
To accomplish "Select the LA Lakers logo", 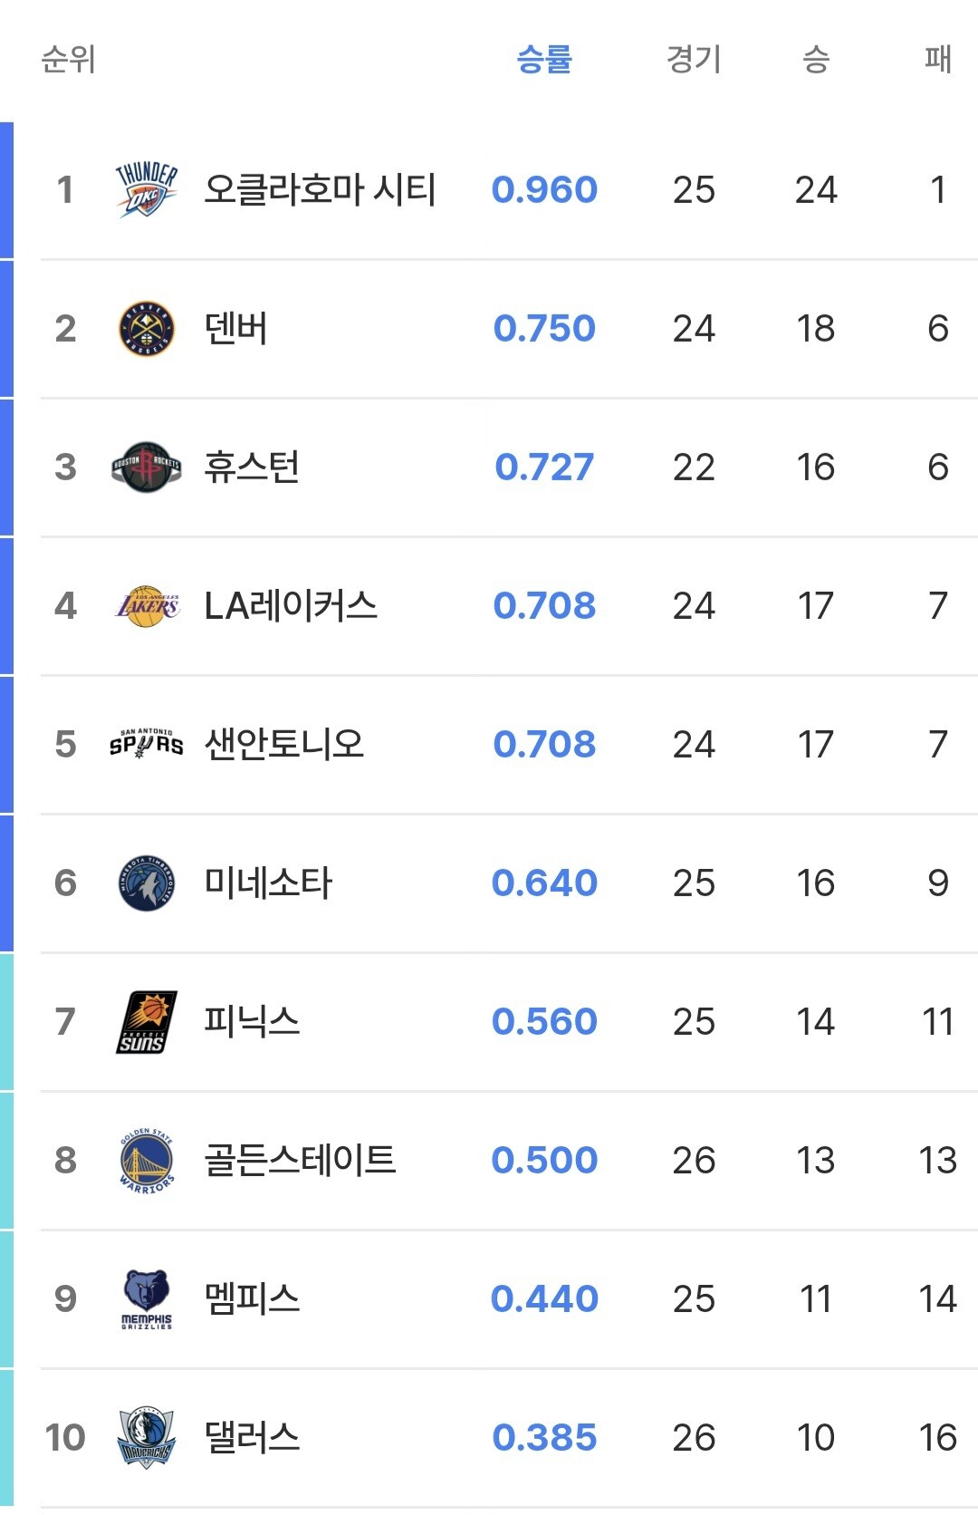I will click(147, 606).
